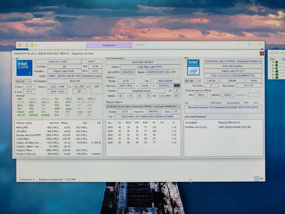Screen dimensions: 285x214
Task: Click the green memory module icon
Action: 177,85
